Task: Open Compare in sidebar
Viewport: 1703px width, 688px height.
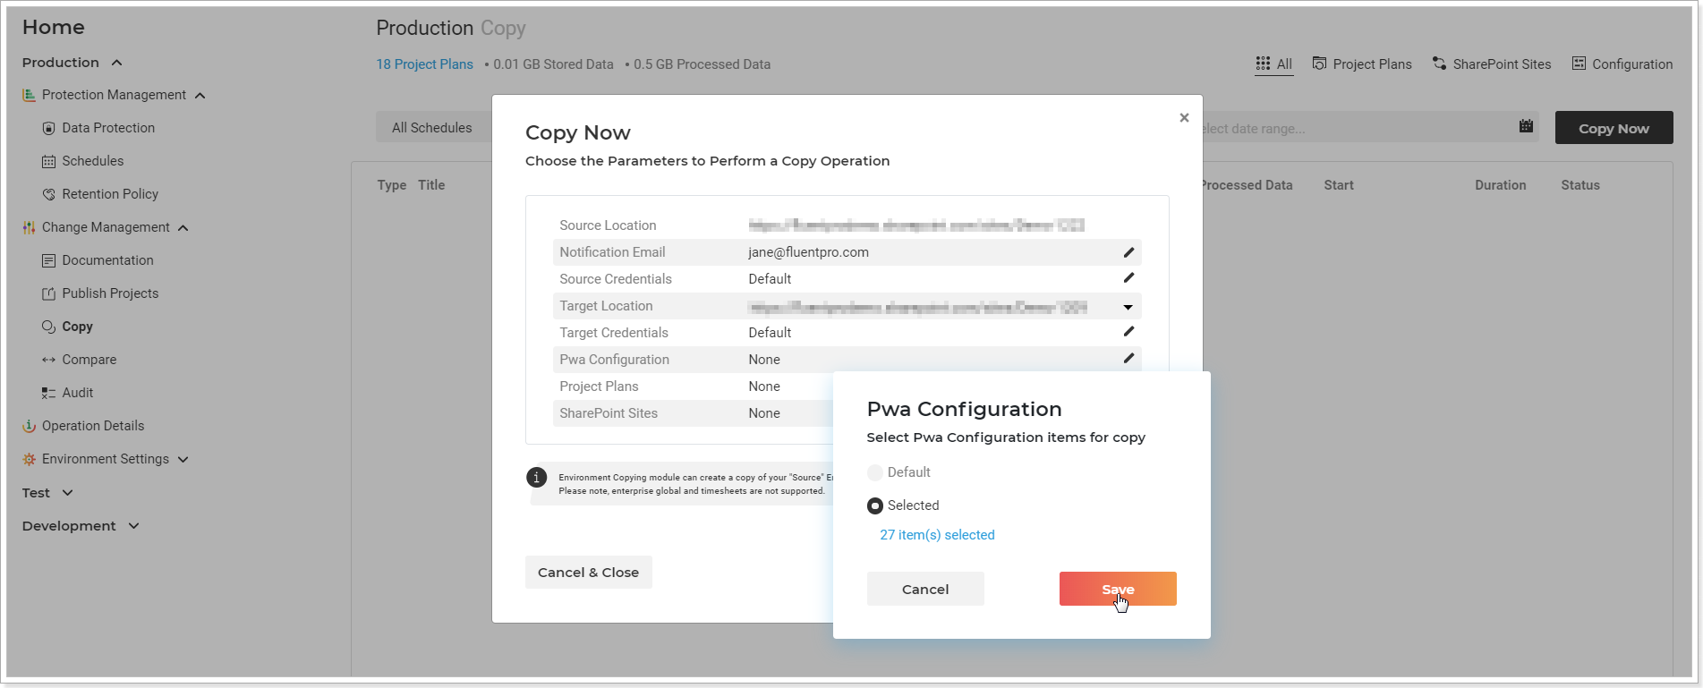Action: point(89,360)
